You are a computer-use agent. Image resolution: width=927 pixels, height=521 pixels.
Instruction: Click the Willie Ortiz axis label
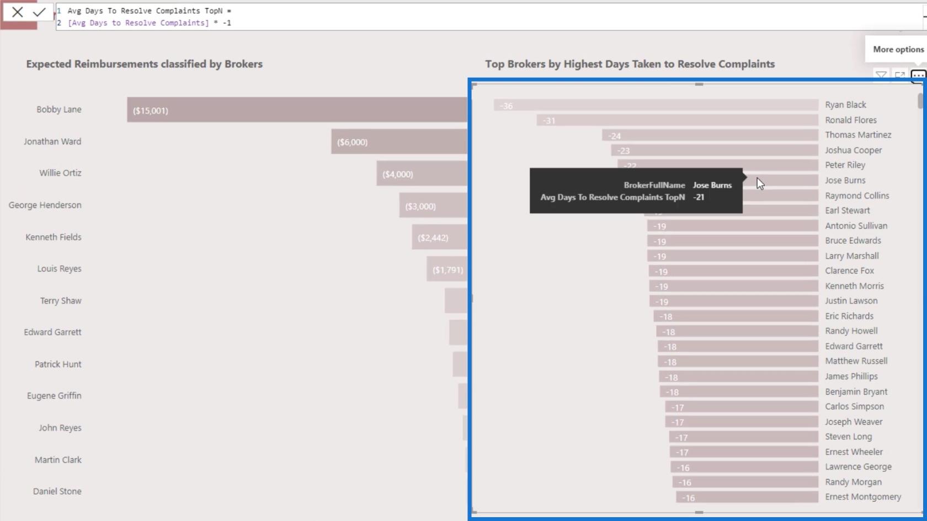tap(60, 173)
